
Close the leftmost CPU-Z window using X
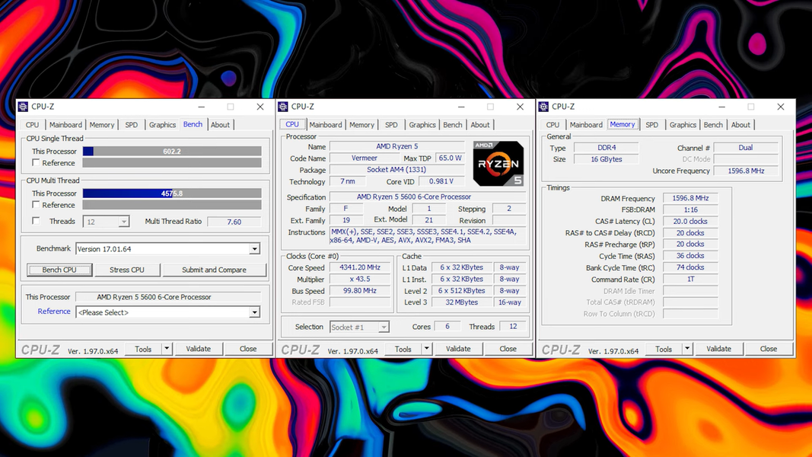point(260,107)
